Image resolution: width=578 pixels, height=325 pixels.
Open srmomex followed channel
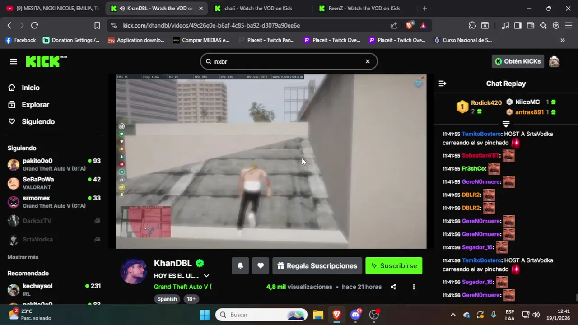point(54,202)
